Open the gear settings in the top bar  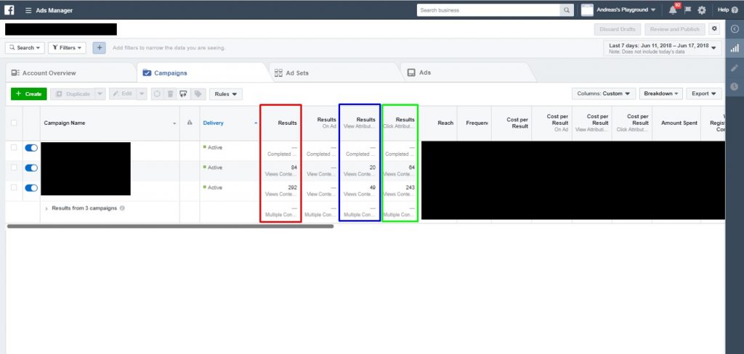click(x=702, y=10)
